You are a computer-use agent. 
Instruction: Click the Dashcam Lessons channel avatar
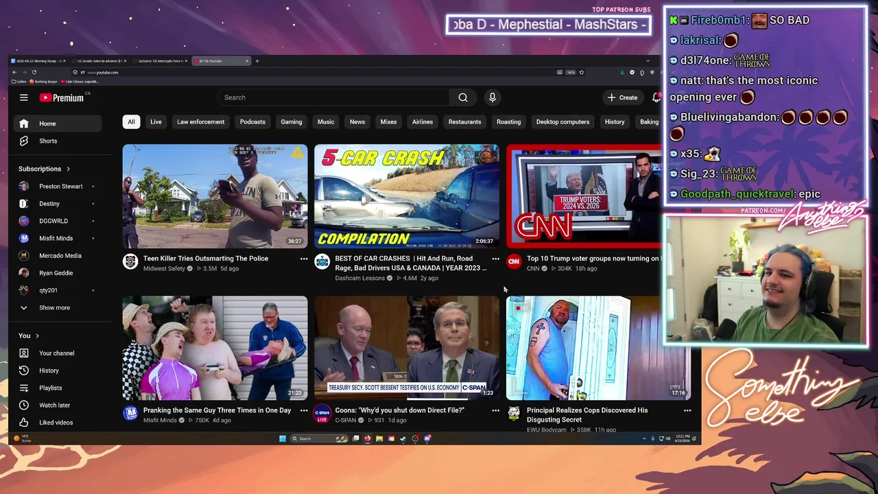pos(322,261)
